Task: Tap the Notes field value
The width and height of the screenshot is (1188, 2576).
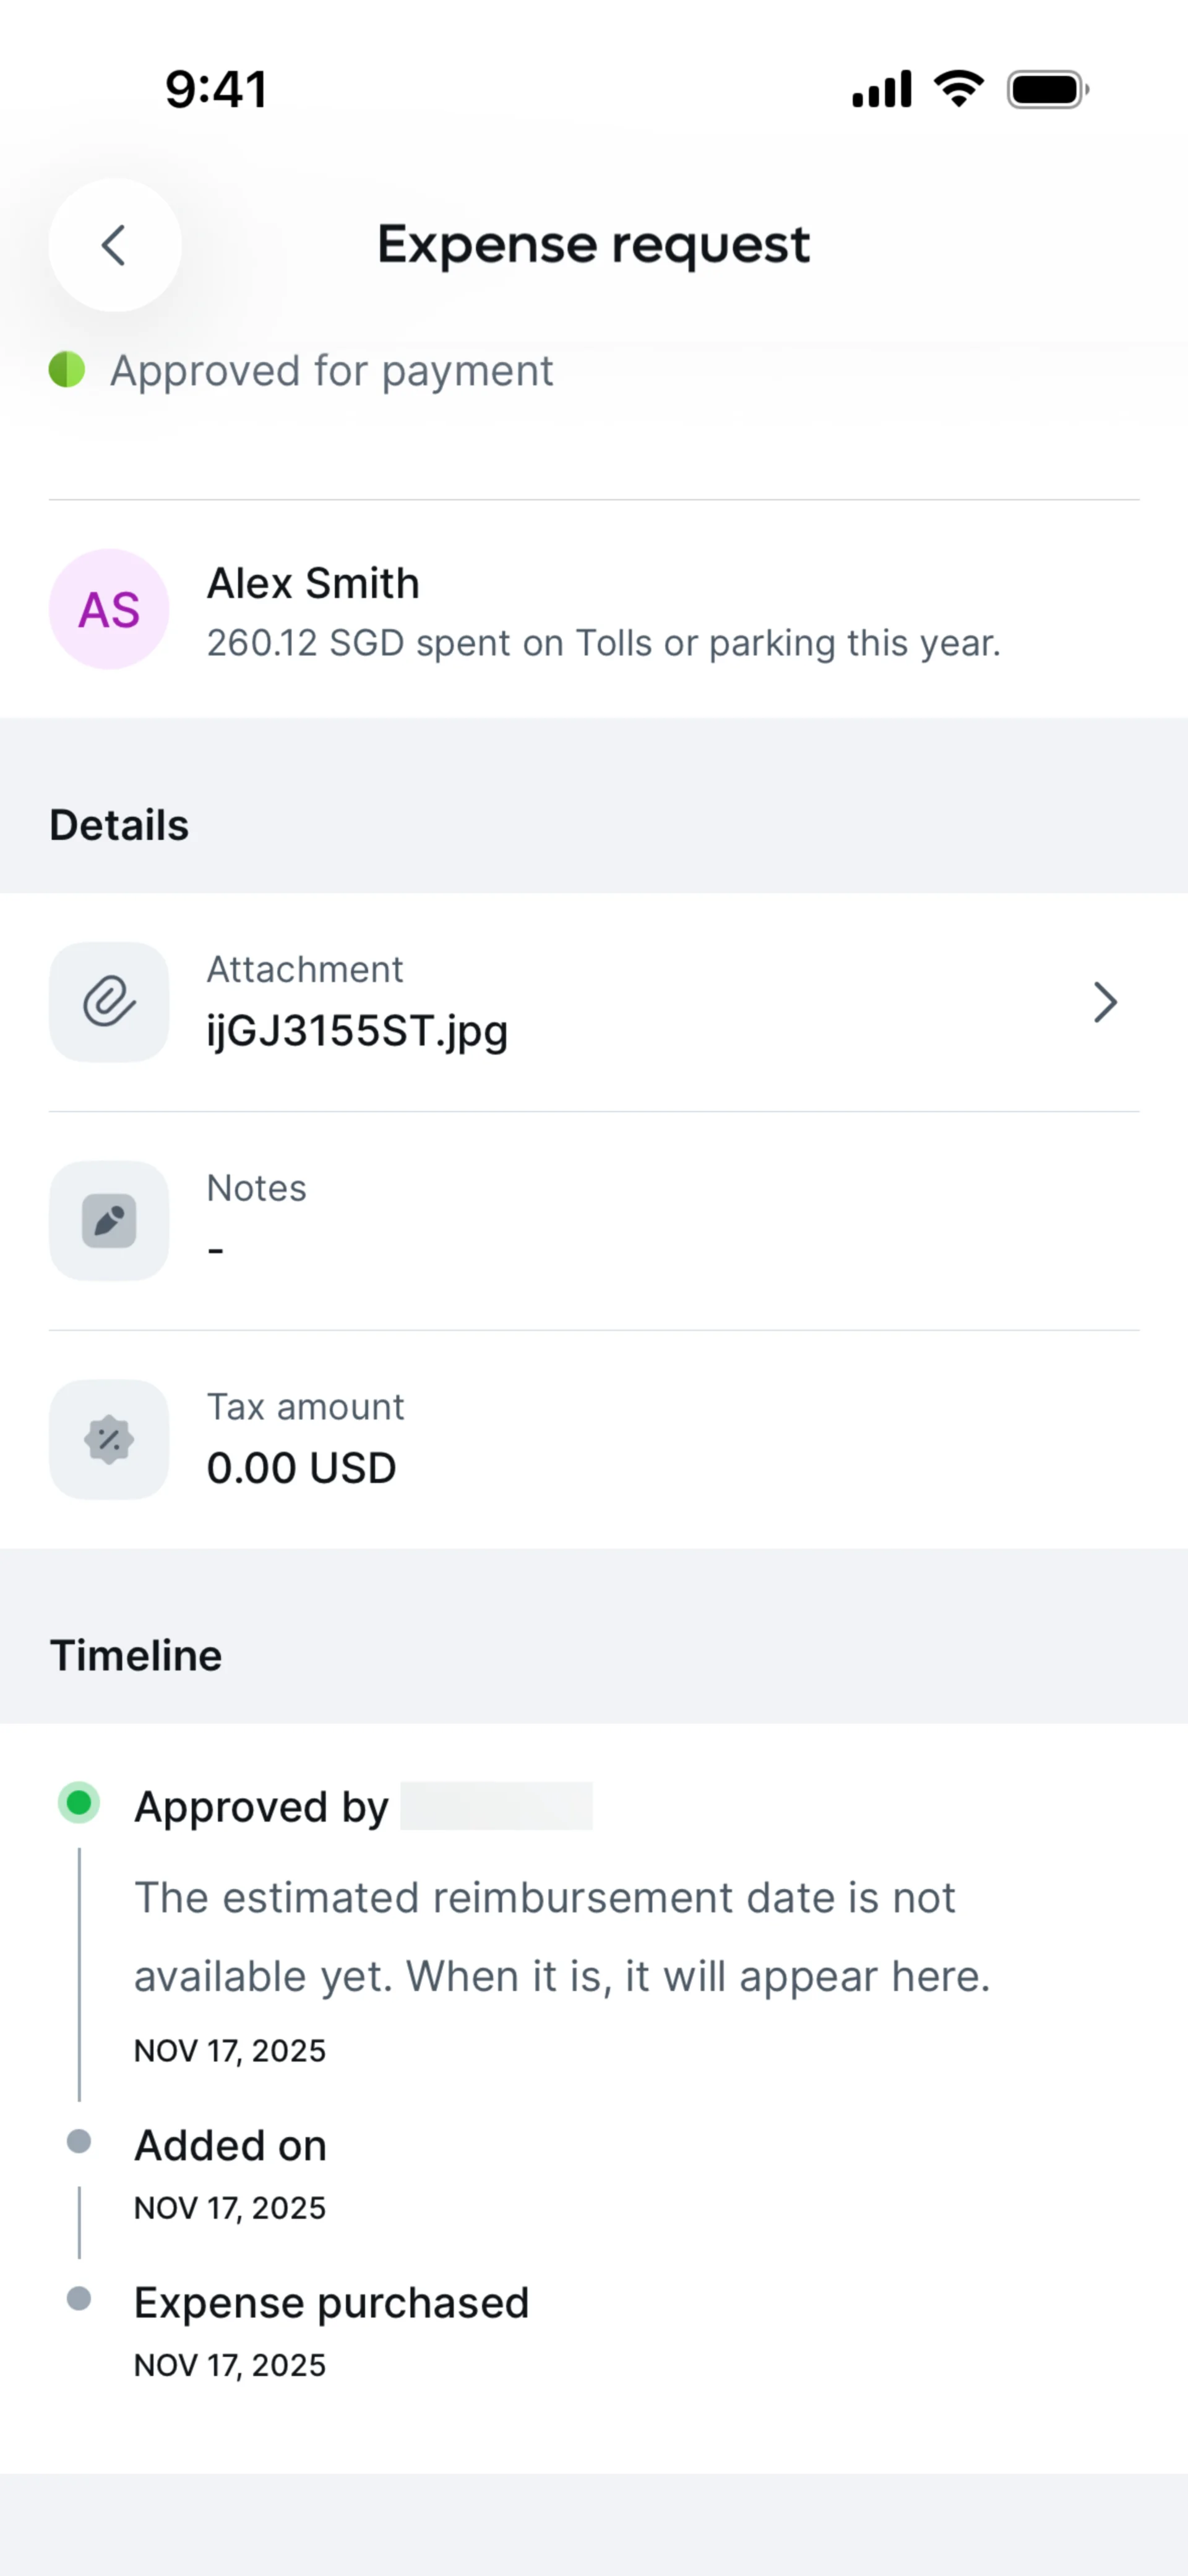Action: click(x=216, y=1250)
